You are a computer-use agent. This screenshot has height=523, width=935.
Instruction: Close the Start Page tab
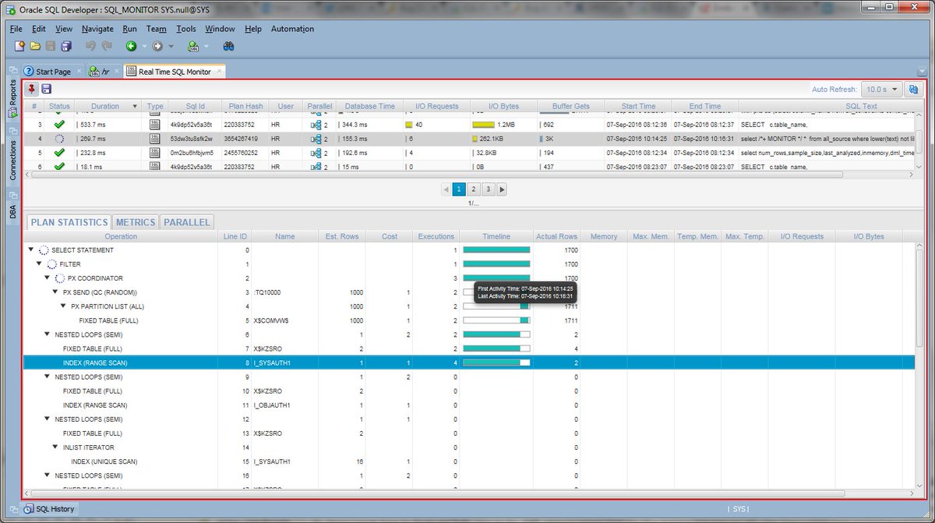click(x=79, y=72)
